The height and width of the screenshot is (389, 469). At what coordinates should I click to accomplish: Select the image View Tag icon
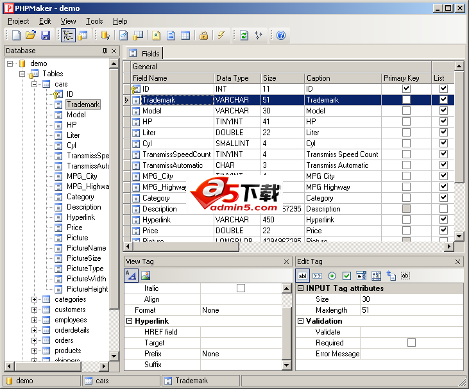tap(146, 276)
